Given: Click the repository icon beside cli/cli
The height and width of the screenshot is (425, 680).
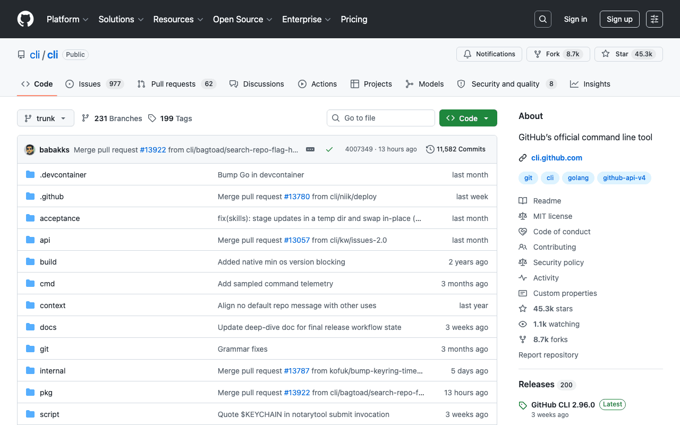Looking at the screenshot, I should point(21,55).
